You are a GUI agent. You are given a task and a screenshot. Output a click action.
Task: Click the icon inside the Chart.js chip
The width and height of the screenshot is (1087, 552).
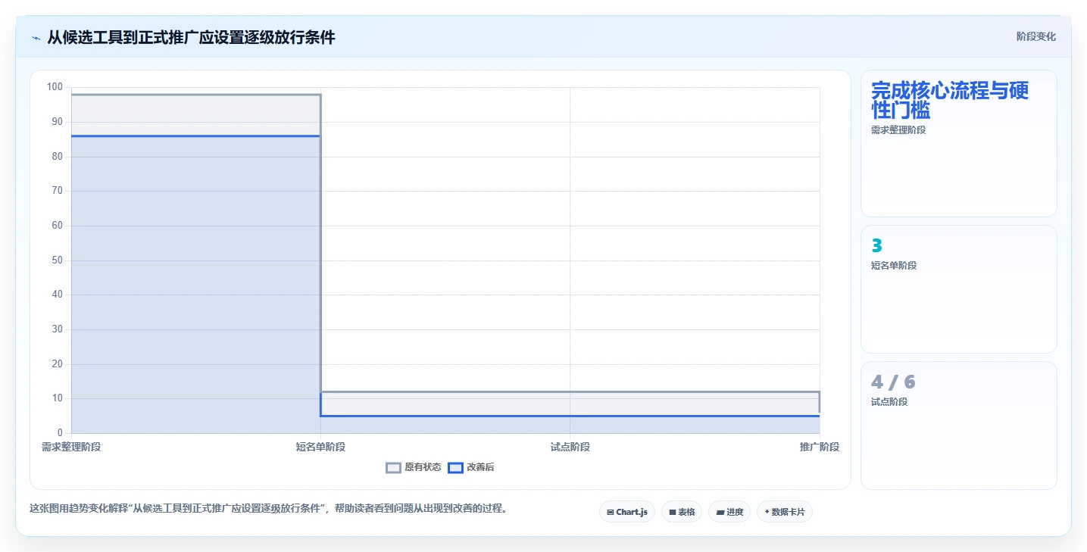(611, 513)
